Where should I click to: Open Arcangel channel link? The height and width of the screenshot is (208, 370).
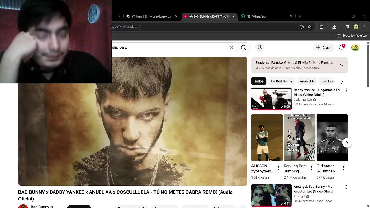coord(299,196)
